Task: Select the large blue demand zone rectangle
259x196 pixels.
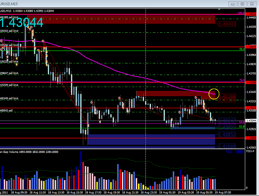Action: coord(152,140)
